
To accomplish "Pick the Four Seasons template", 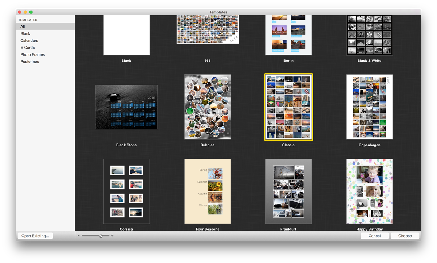I will coord(208,191).
